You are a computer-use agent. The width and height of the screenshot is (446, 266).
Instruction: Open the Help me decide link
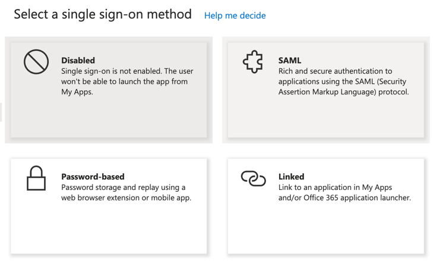235,15
